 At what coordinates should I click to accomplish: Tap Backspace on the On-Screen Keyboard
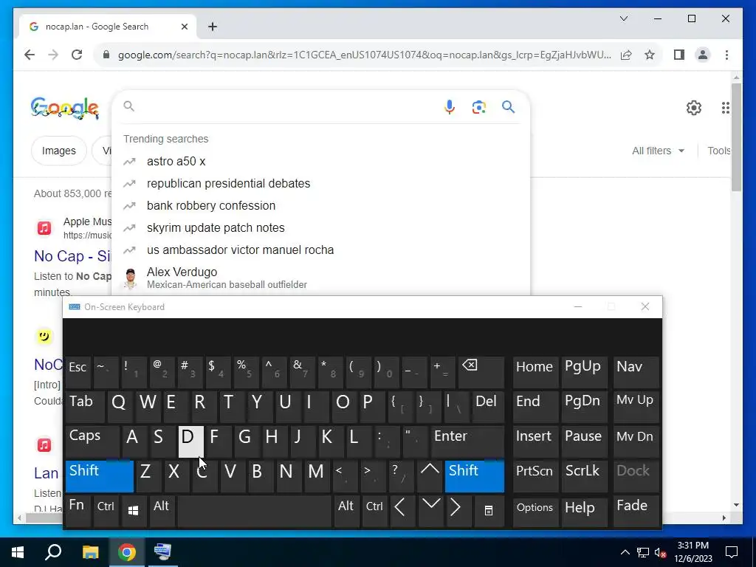point(481,372)
